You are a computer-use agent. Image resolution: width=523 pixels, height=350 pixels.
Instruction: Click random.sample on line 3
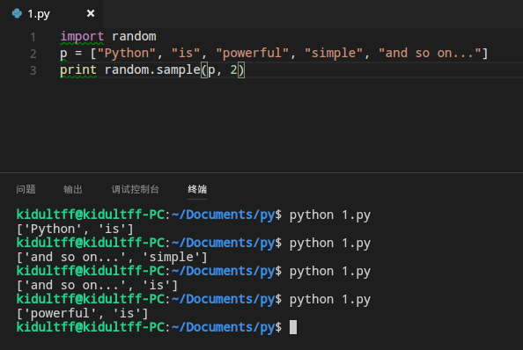coord(152,70)
